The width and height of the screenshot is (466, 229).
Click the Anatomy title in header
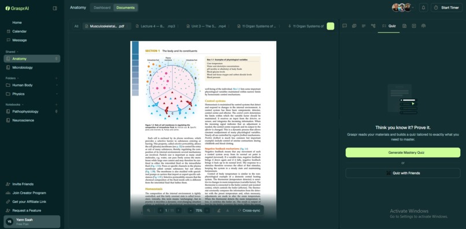coord(78,8)
